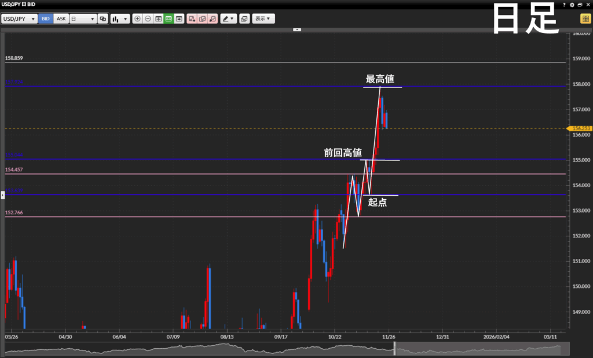Switch price display to ASK
The image size is (593, 358).
click(61, 19)
